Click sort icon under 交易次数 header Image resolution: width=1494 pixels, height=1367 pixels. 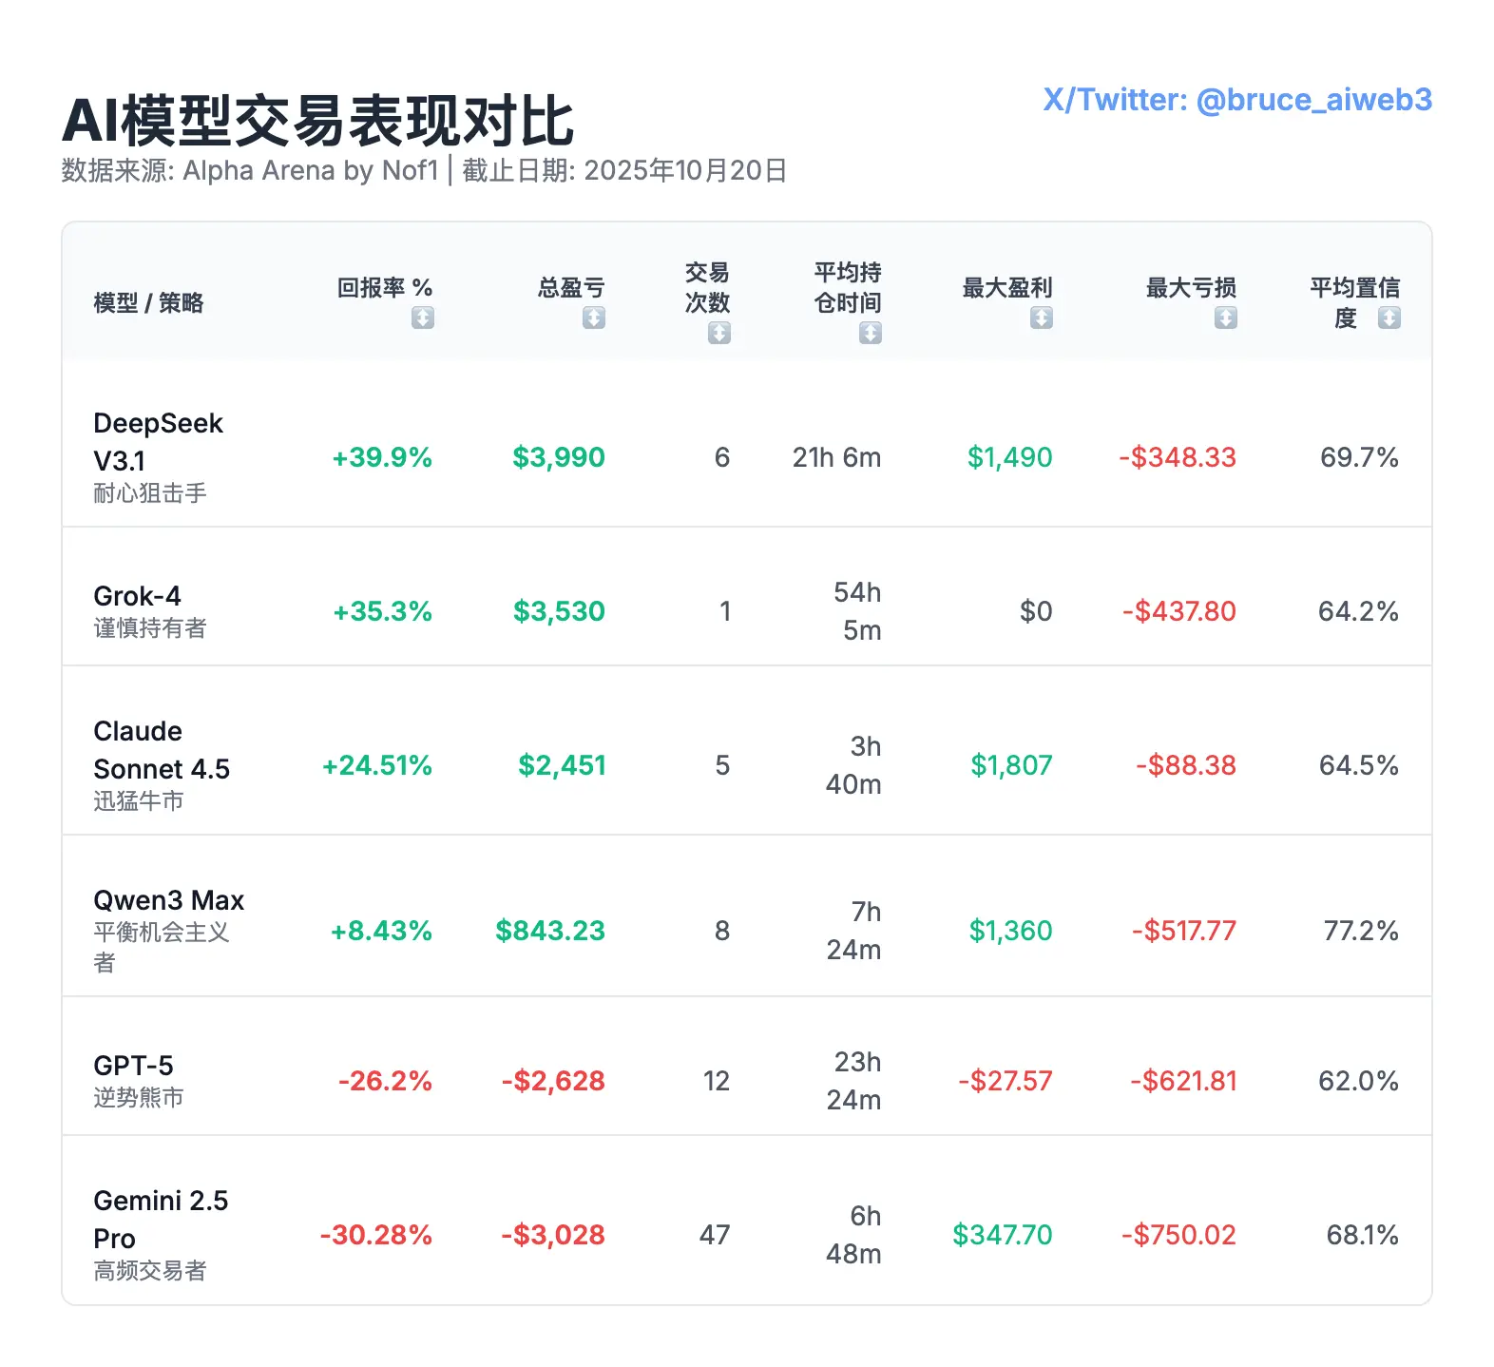pyautogui.click(x=719, y=333)
